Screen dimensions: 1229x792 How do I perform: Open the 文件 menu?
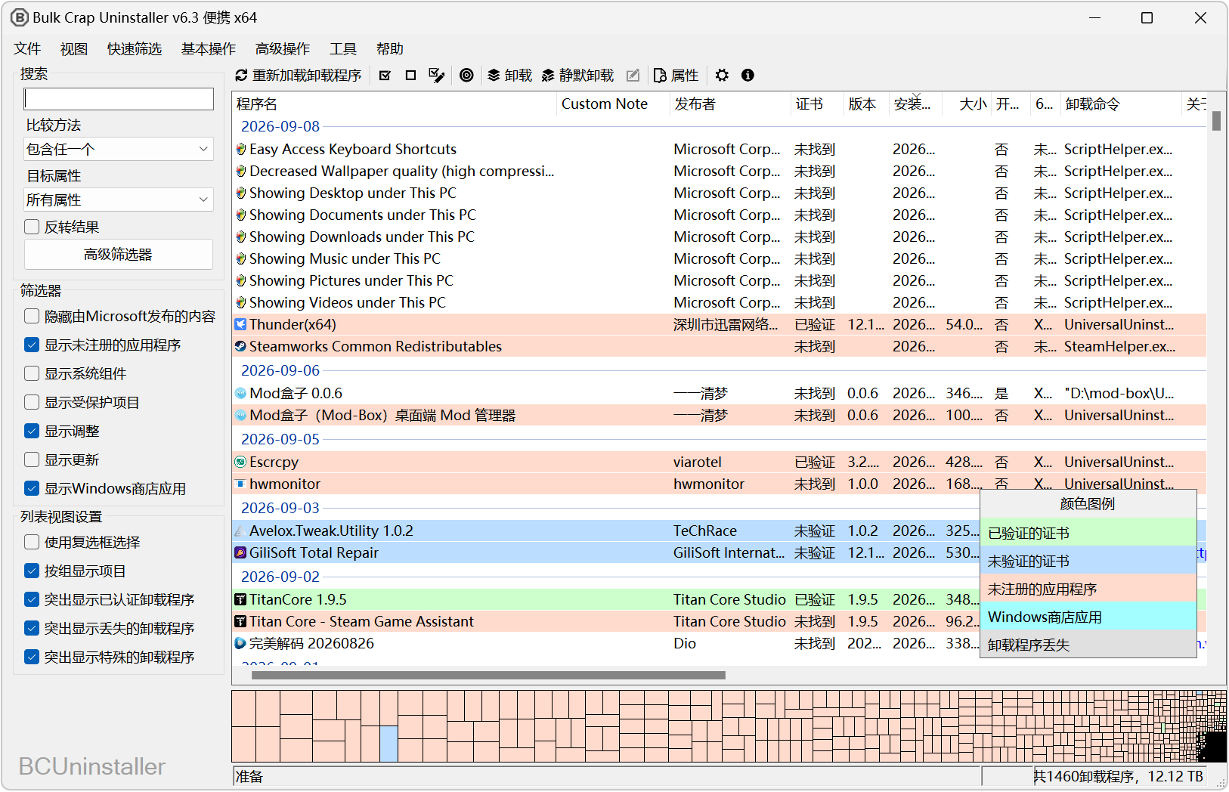pyautogui.click(x=27, y=49)
